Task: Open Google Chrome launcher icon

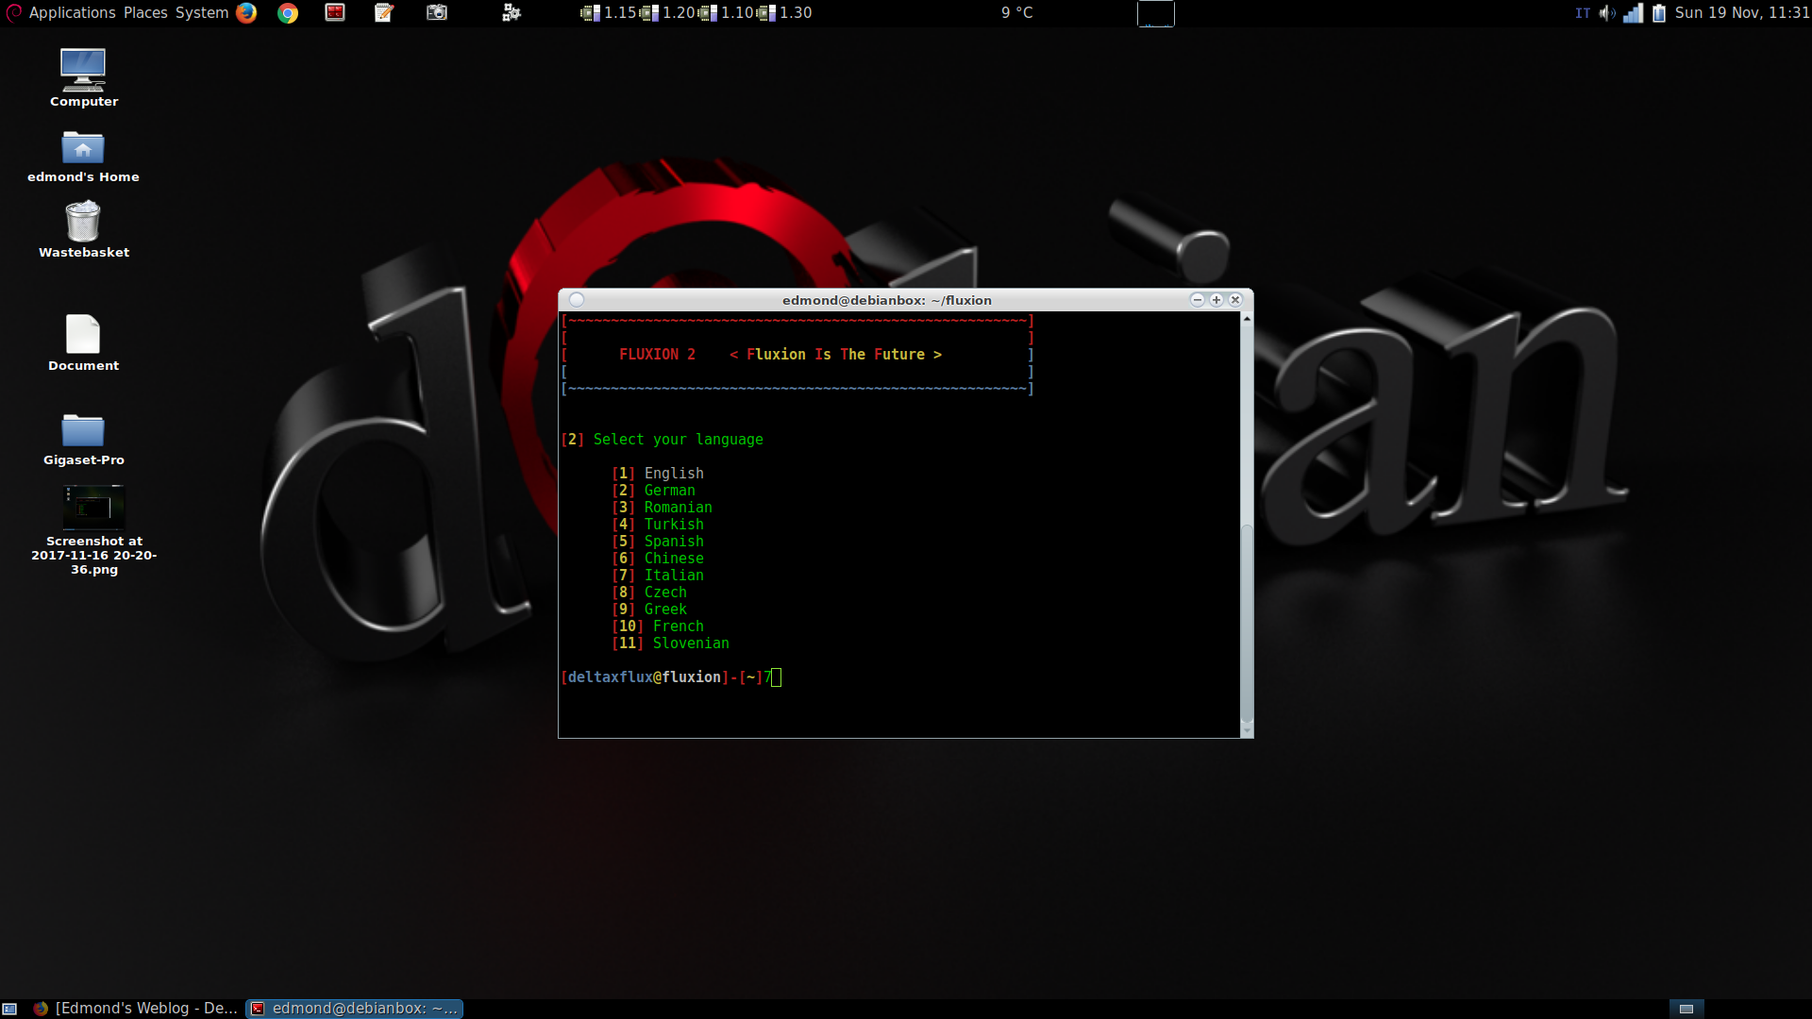Action: (288, 12)
